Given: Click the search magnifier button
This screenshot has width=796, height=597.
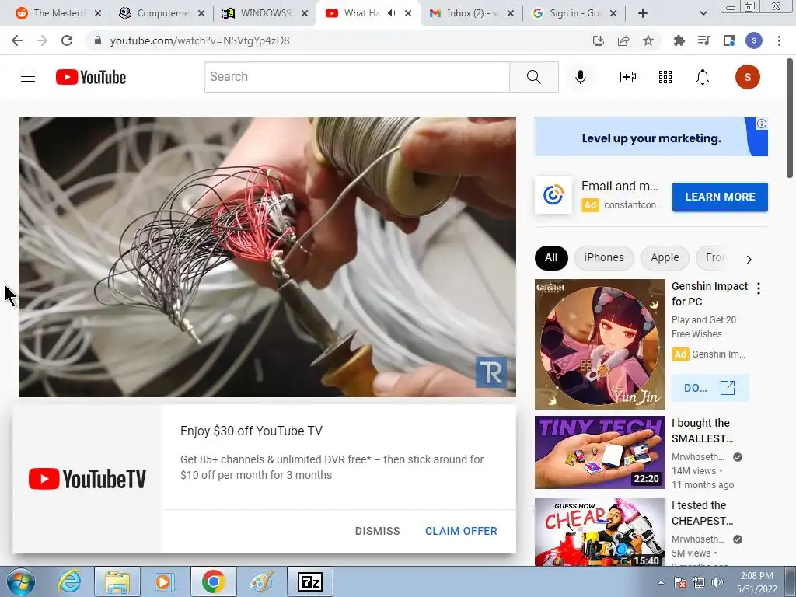Looking at the screenshot, I should [x=533, y=77].
